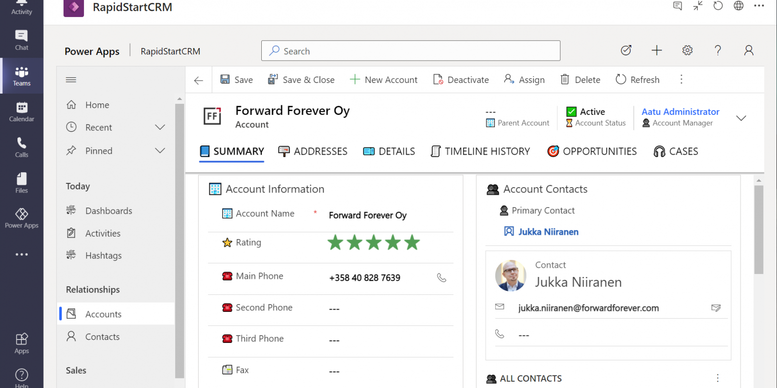Viewport: 777px width, 388px height.
Task: Click the plus quick create icon
Action: click(x=657, y=50)
